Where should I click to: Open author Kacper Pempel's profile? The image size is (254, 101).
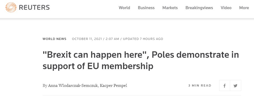[113, 85]
